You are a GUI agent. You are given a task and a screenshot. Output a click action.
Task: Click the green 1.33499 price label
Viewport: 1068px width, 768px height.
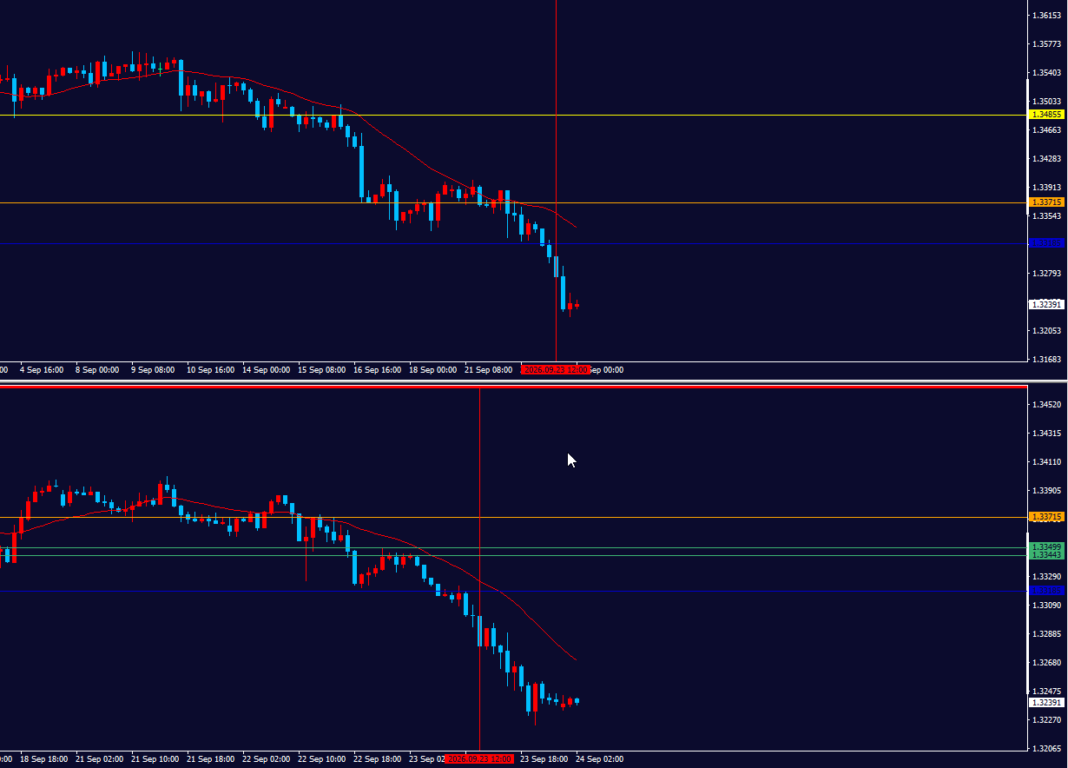1046,546
